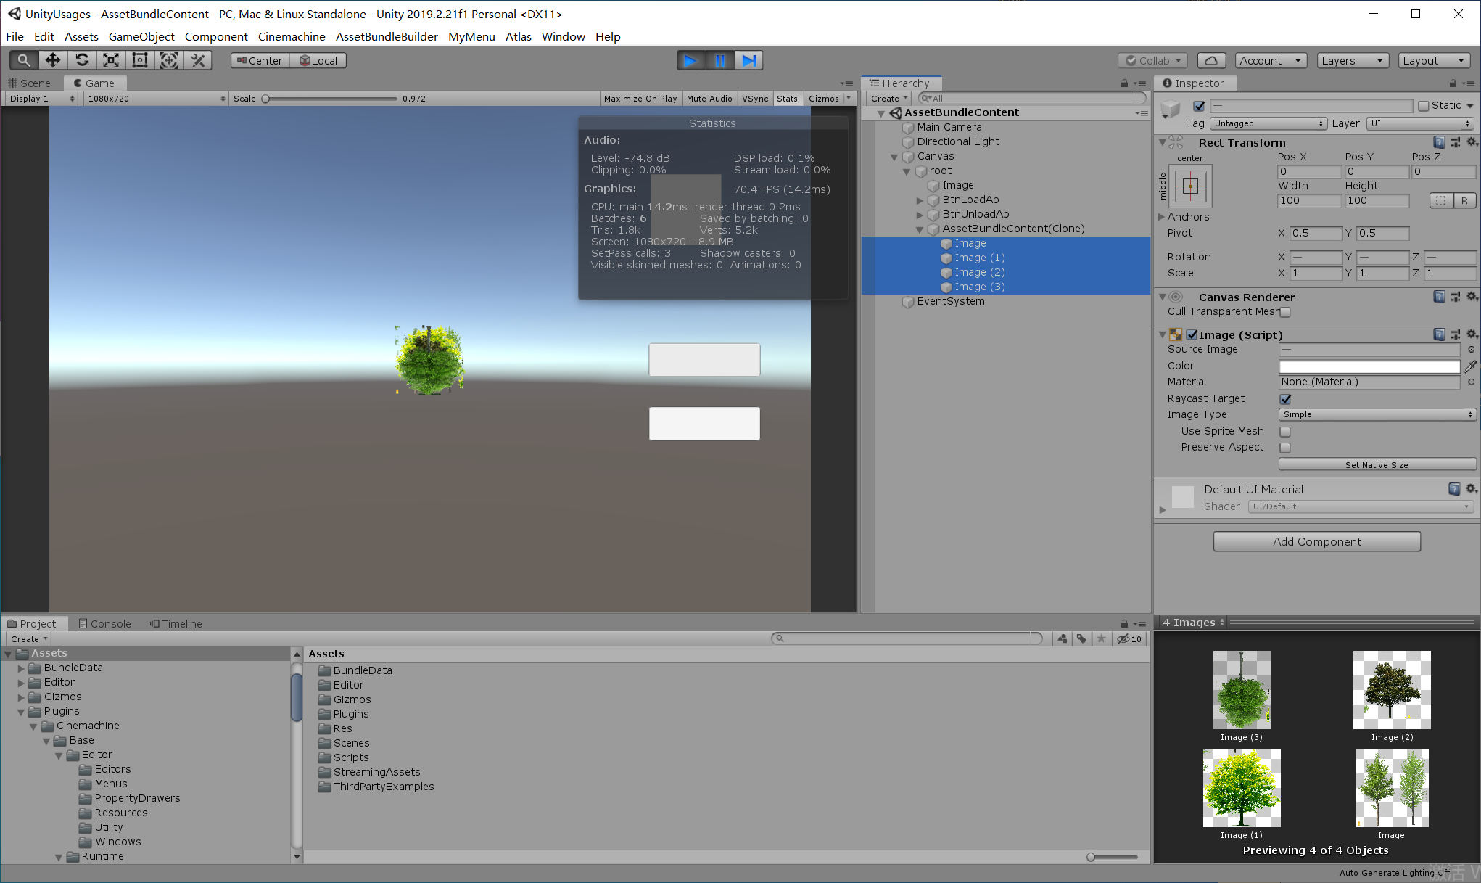The width and height of the screenshot is (1481, 883).
Task: Pick color with the eyedropper next to Color
Action: pyautogui.click(x=1470, y=366)
